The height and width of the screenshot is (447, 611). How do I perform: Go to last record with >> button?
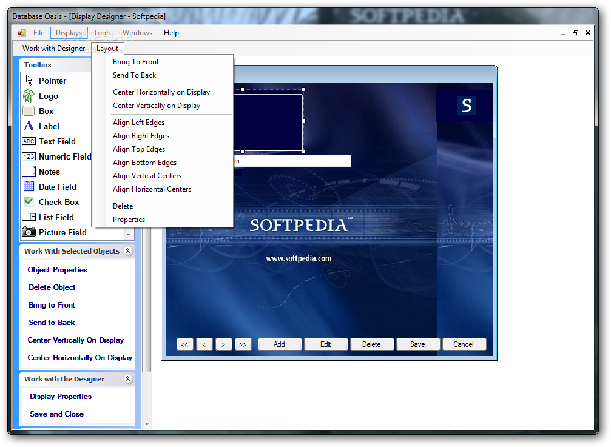pyautogui.click(x=243, y=344)
